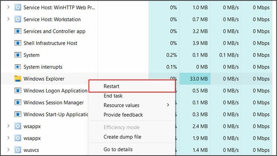Click the Windows Session Manager icon
This screenshot has height=156, width=277.
pos(18,103)
